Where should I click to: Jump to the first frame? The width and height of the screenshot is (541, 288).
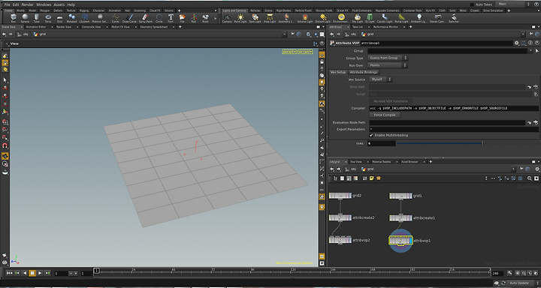9,273
